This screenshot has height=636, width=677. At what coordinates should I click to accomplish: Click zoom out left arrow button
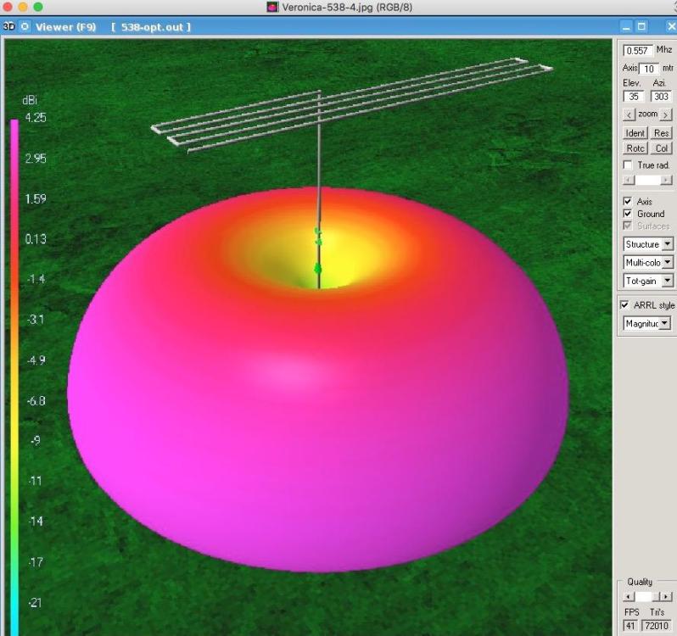(x=628, y=114)
